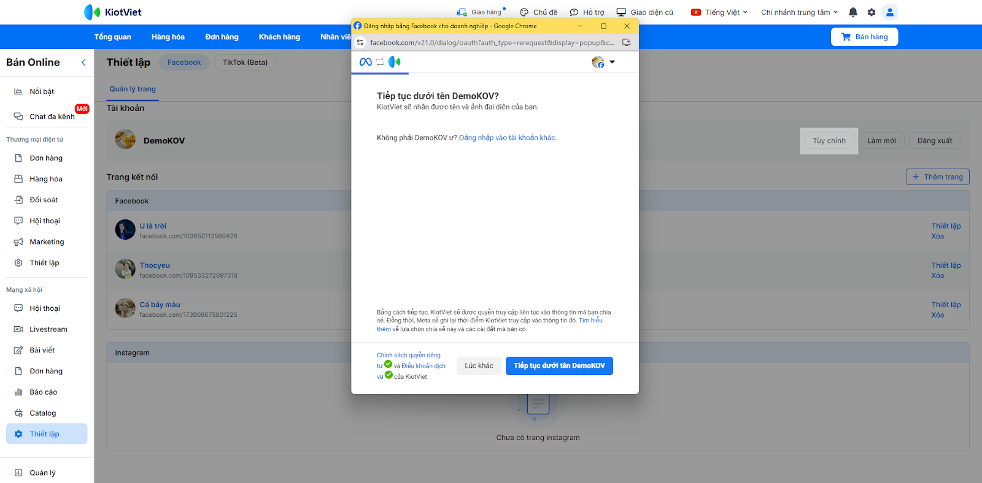Click Đăng xuất button
Image resolution: width=982 pixels, height=483 pixels.
(x=935, y=141)
